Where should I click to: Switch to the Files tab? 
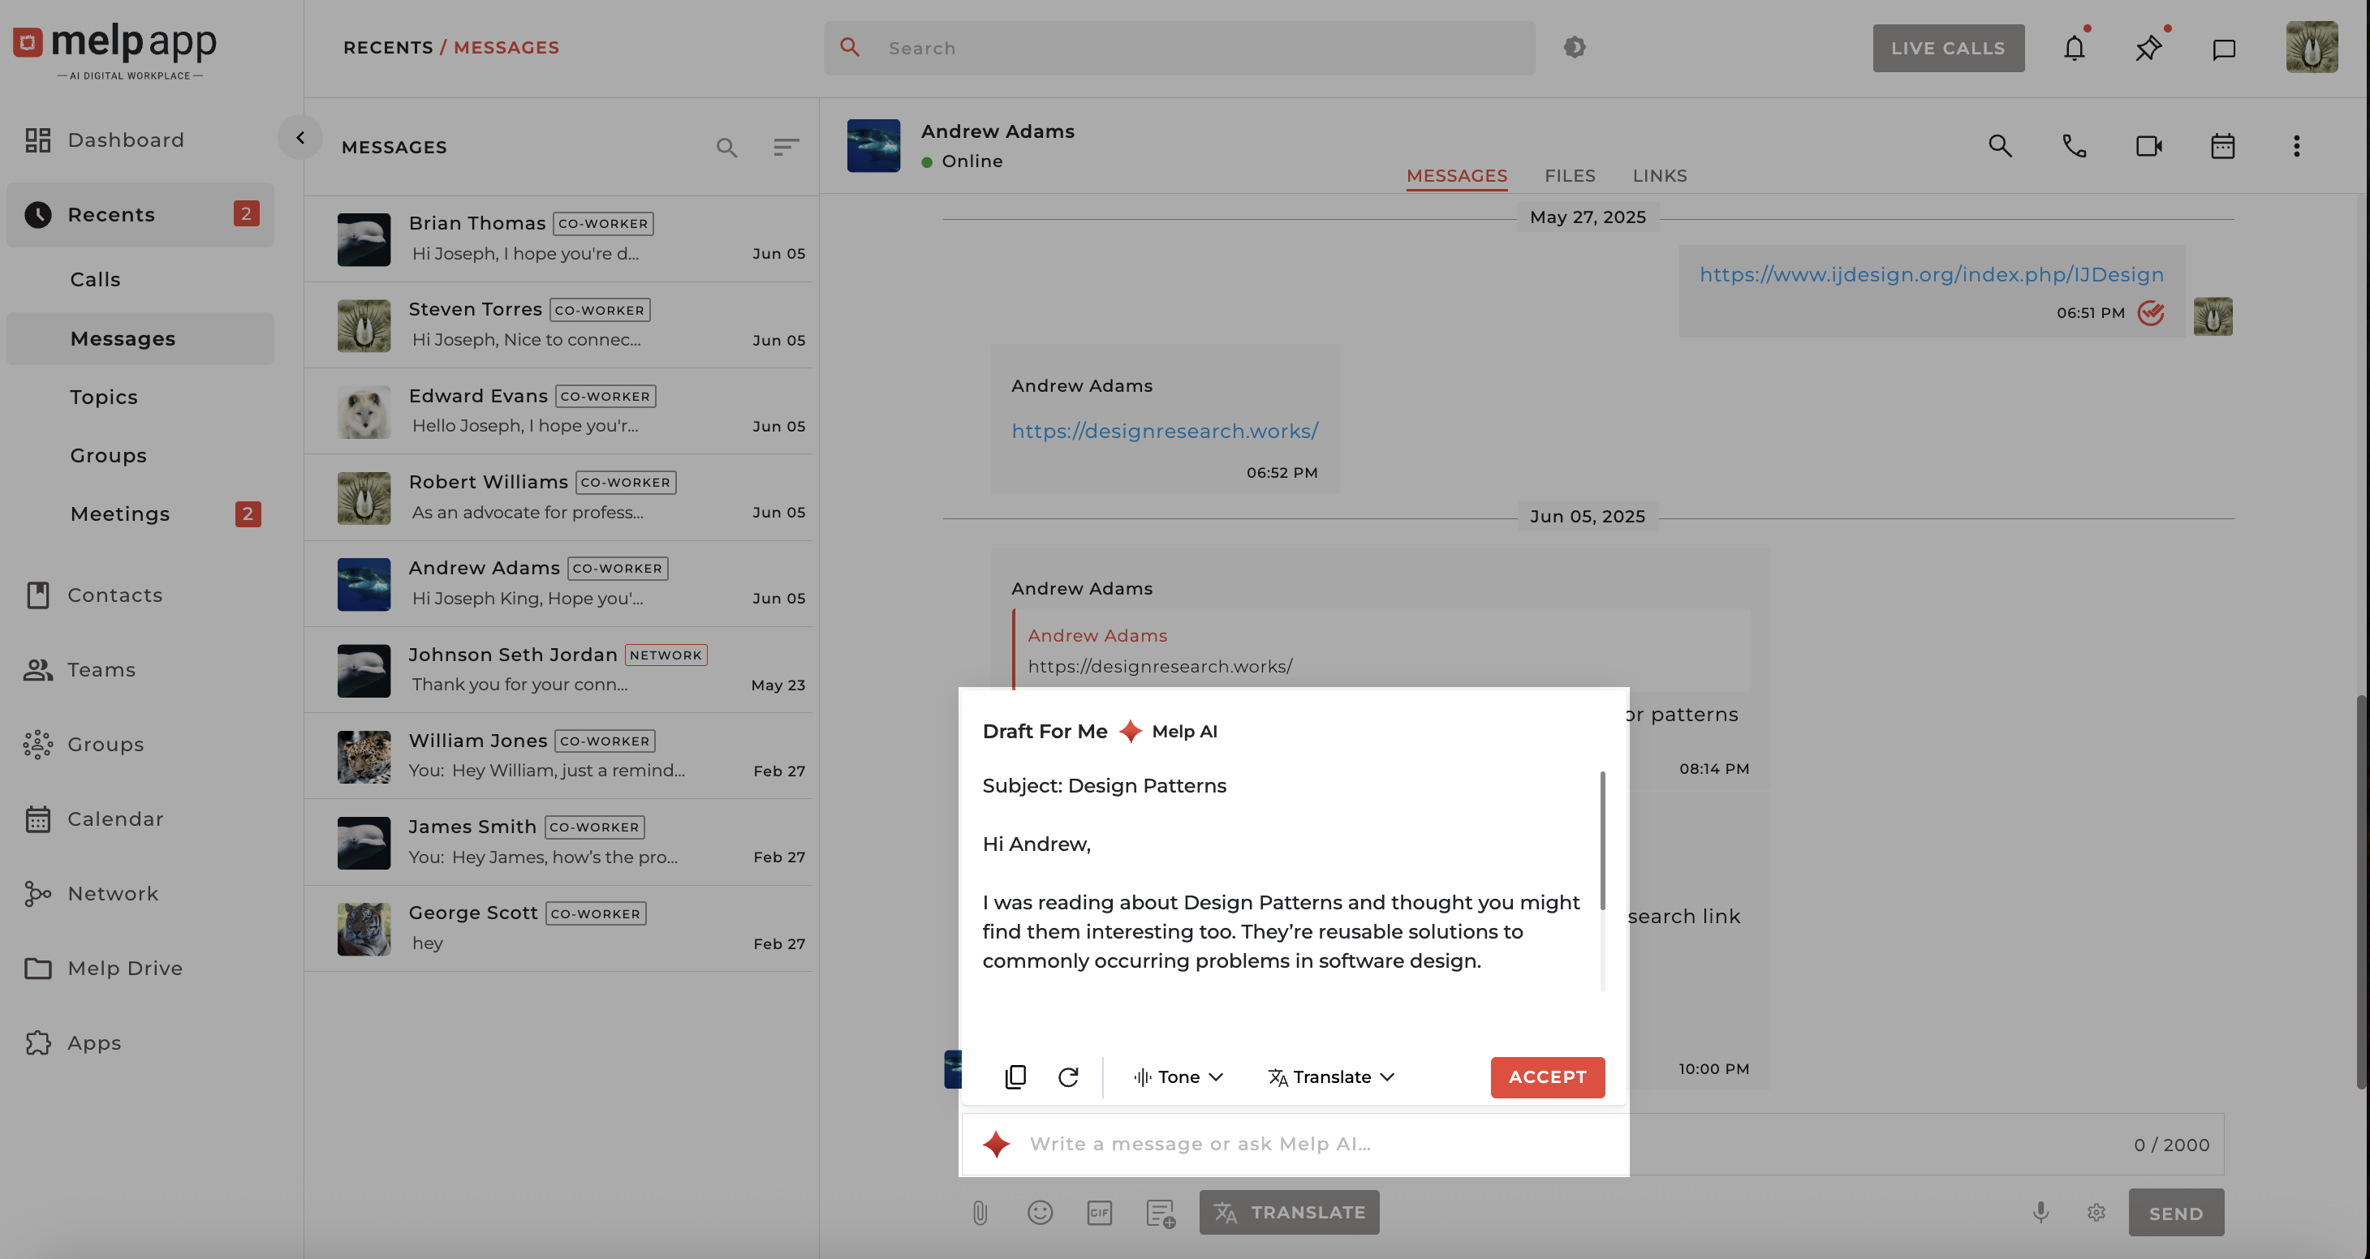[x=1570, y=176]
